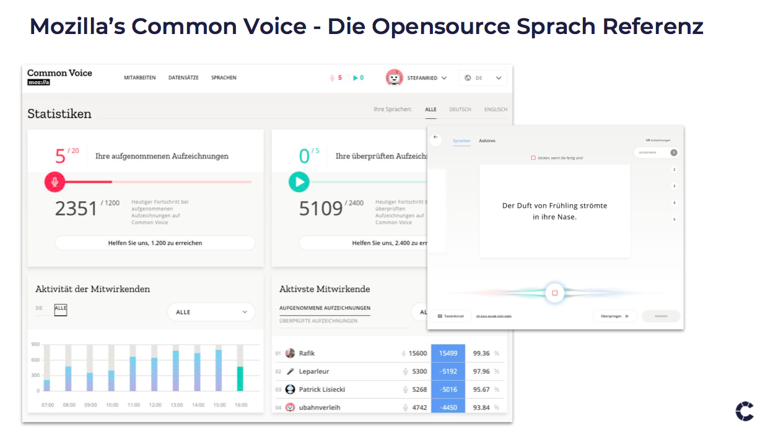Click 'Helfen Sie uns, 1.200 zu erreichen'
The height and width of the screenshot is (435, 778).
pos(155,243)
